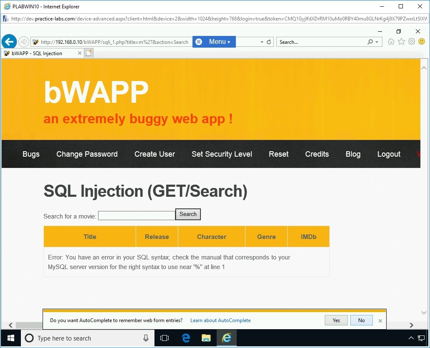This screenshot has width=430, height=348.
Task: Open search provider dropdown arrow
Action: 377,42
